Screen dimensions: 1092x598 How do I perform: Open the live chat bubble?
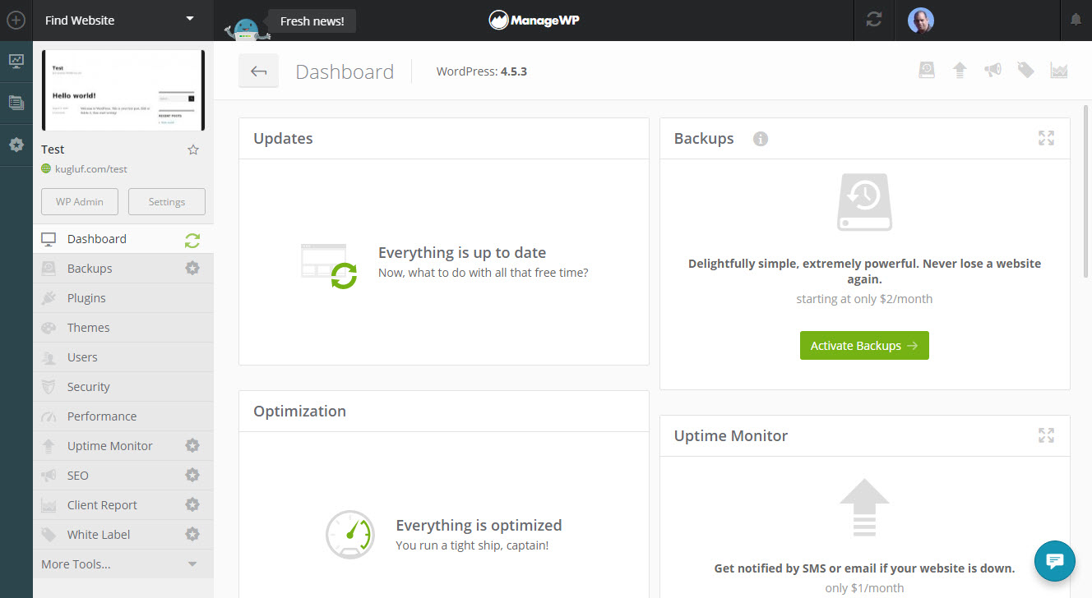pyautogui.click(x=1055, y=561)
